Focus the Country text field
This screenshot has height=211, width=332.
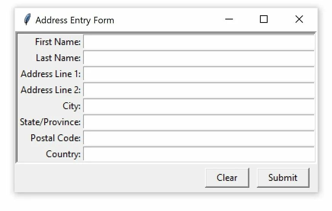coord(199,154)
